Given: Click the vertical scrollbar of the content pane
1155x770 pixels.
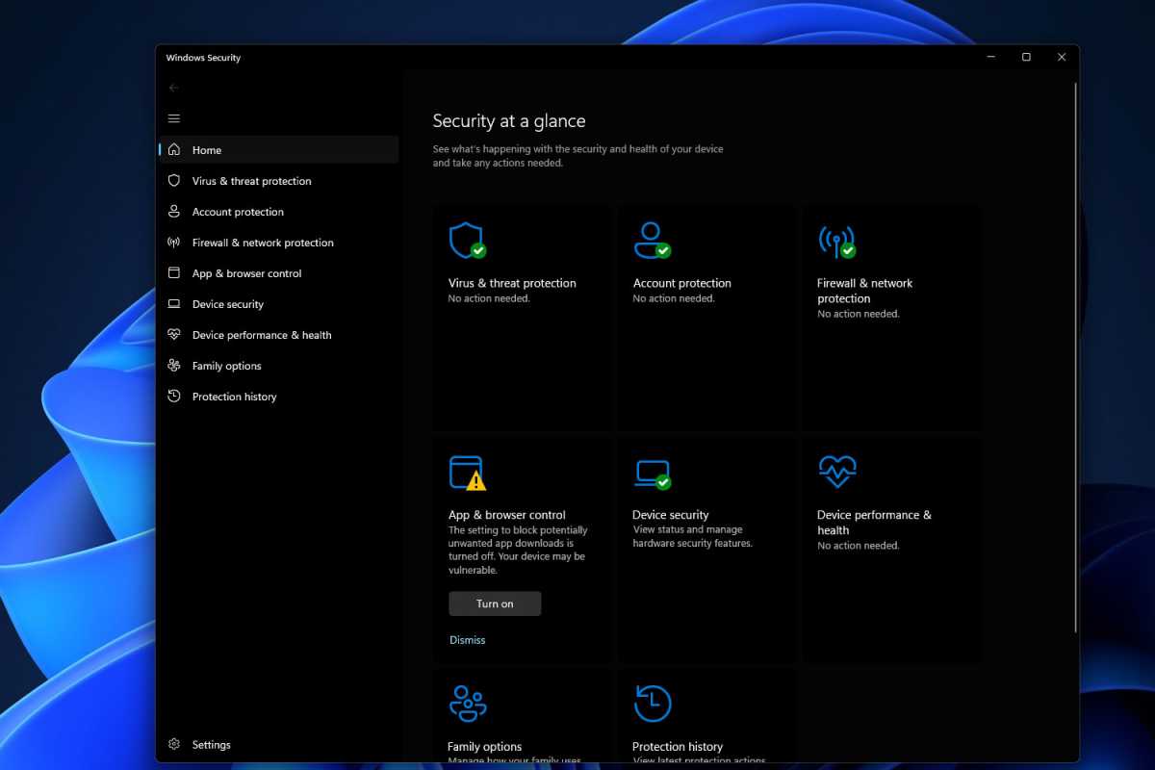Looking at the screenshot, I should (x=1076, y=356).
